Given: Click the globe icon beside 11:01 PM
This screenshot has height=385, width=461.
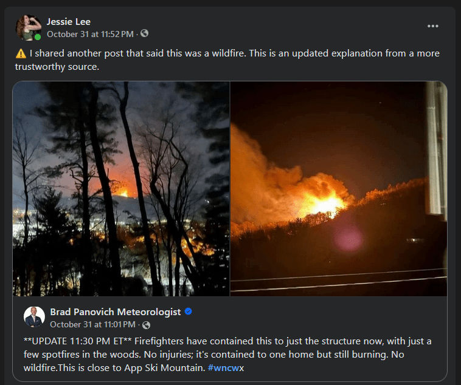Looking at the screenshot, I should click(x=146, y=325).
